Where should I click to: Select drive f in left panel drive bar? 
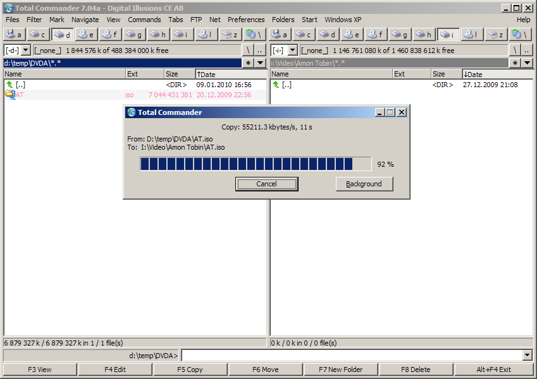[x=110, y=35]
